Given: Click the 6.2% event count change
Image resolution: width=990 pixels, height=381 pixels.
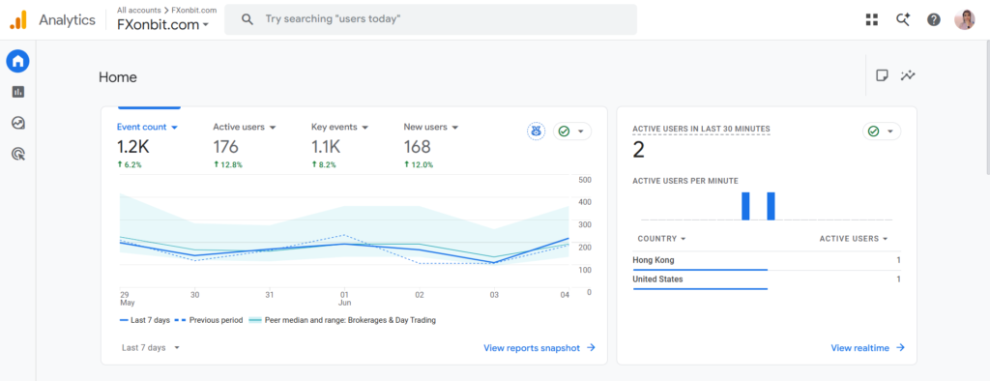Looking at the screenshot, I should 130,165.
